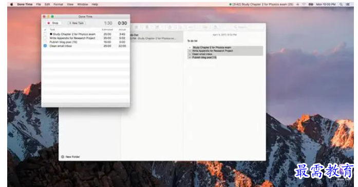Click the Publish blog post line in the note
The height and width of the screenshot is (187, 358).
204,57
